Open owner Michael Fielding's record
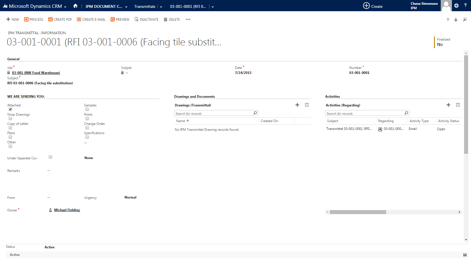This screenshot has width=471, height=259. tap(67, 210)
